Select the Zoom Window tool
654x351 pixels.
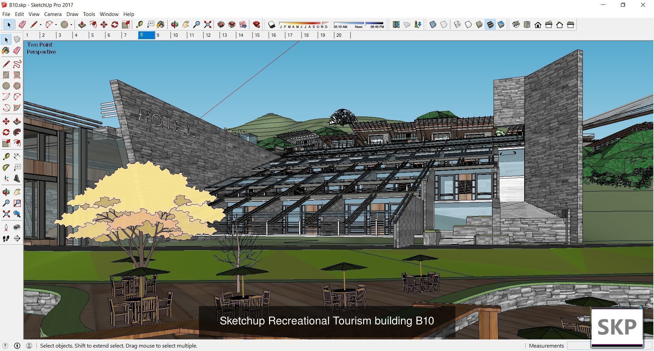17,203
